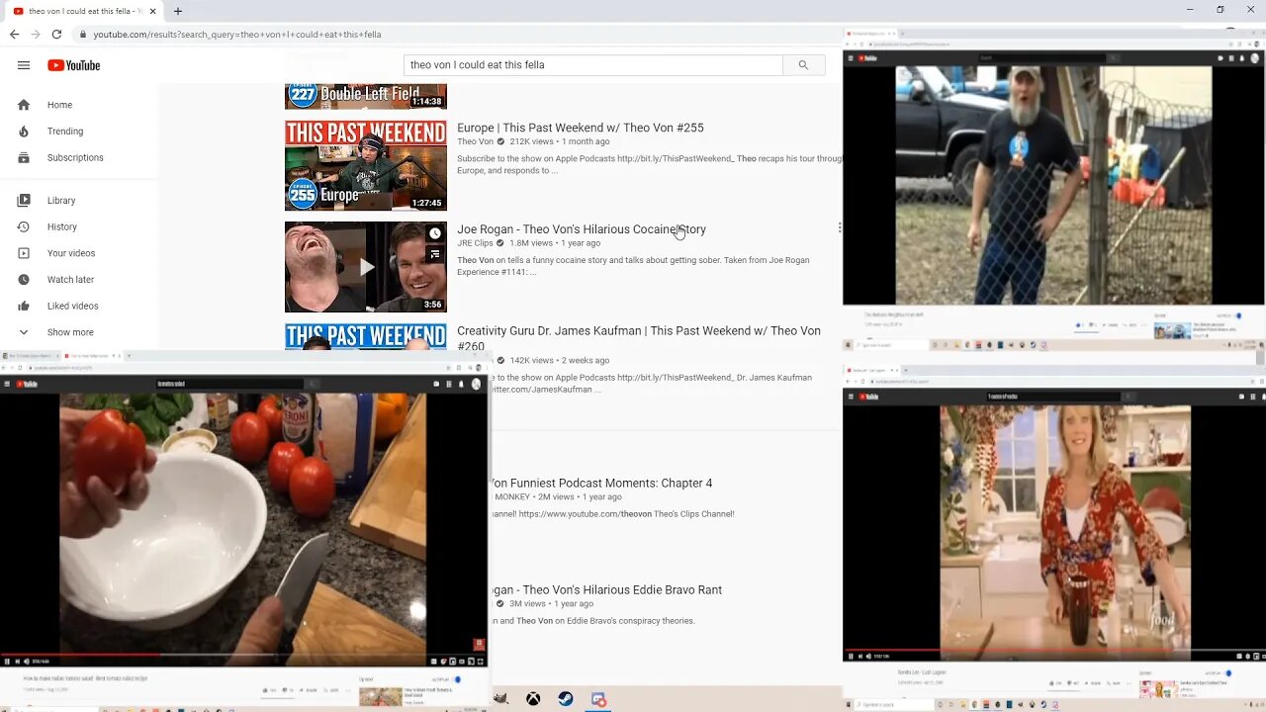
Task: Click the Europe #255 video thumbnail
Action: (x=366, y=165)
